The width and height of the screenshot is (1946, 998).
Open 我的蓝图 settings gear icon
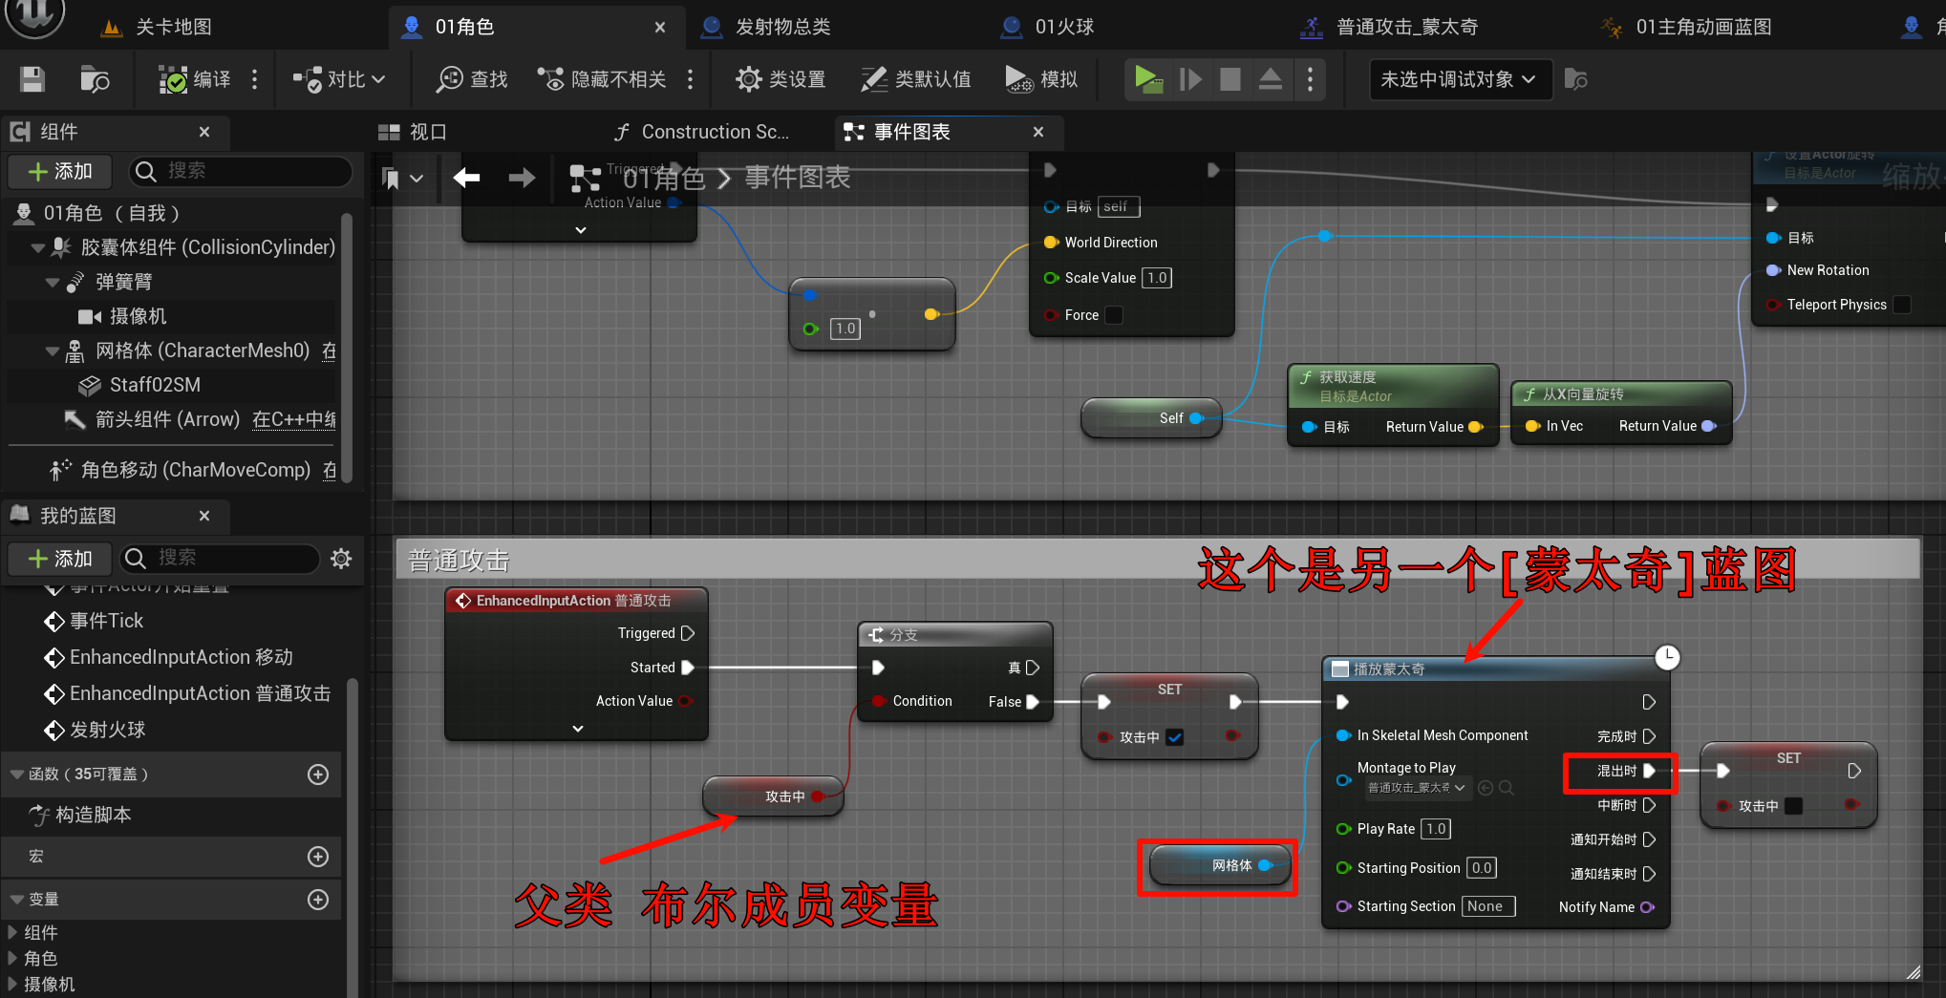[341, 559]
